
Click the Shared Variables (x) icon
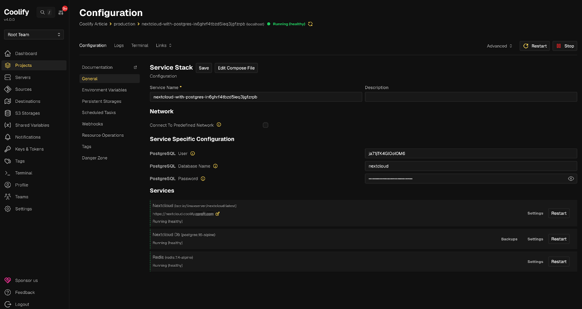click(7, 125)
